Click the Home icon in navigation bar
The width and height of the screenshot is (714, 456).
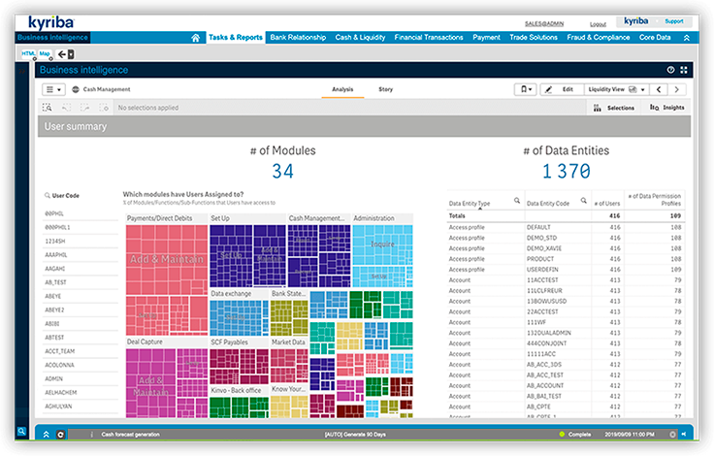point(196,38)
